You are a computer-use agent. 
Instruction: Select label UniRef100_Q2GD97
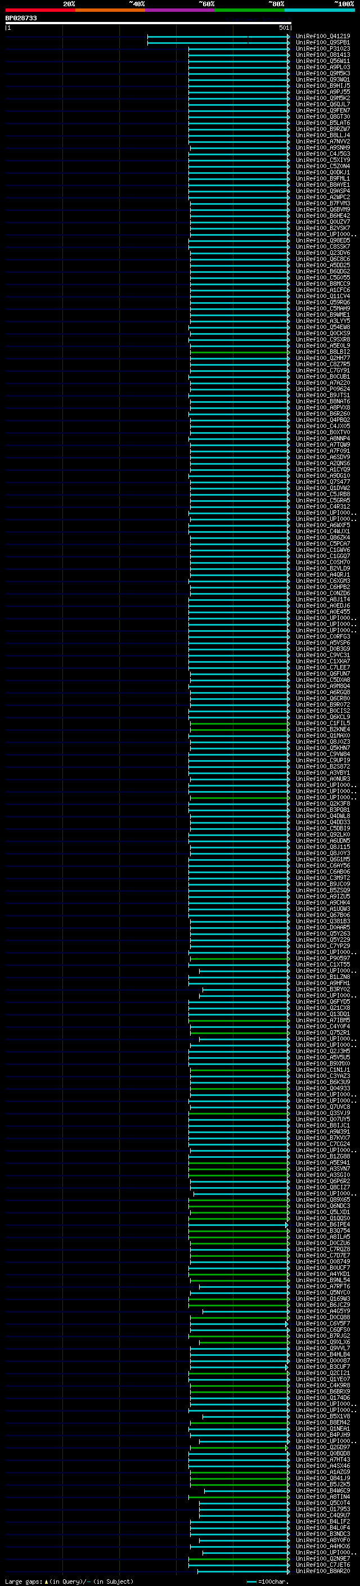323,1448
